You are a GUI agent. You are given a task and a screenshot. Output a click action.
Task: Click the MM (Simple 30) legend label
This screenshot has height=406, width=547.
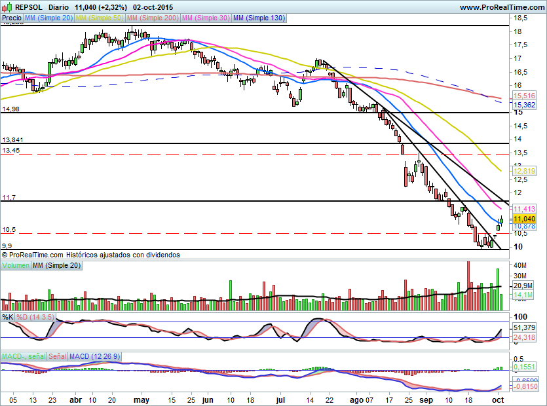click(206, 18)
